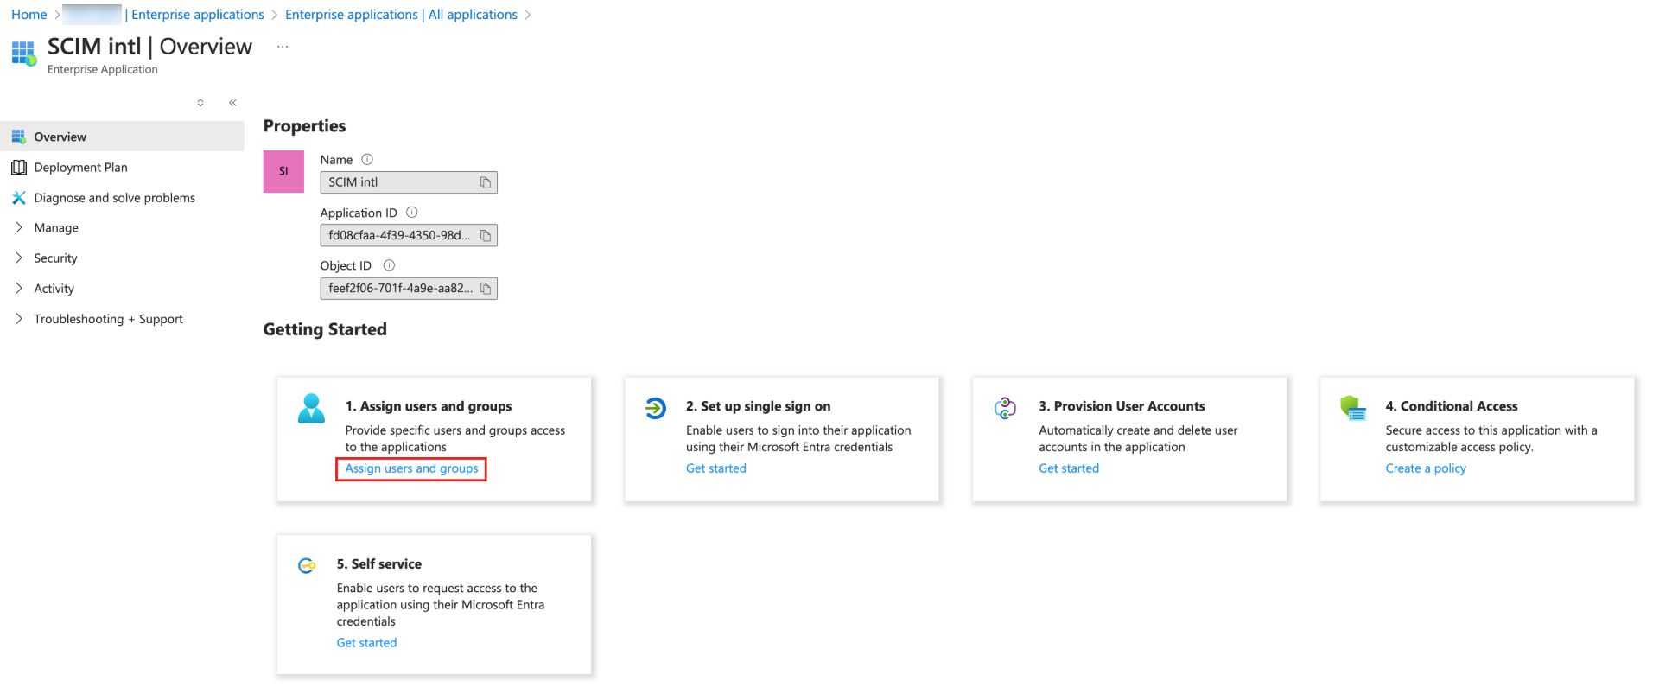
Task: Open the more options ellipsis menu
Action: 283,47
